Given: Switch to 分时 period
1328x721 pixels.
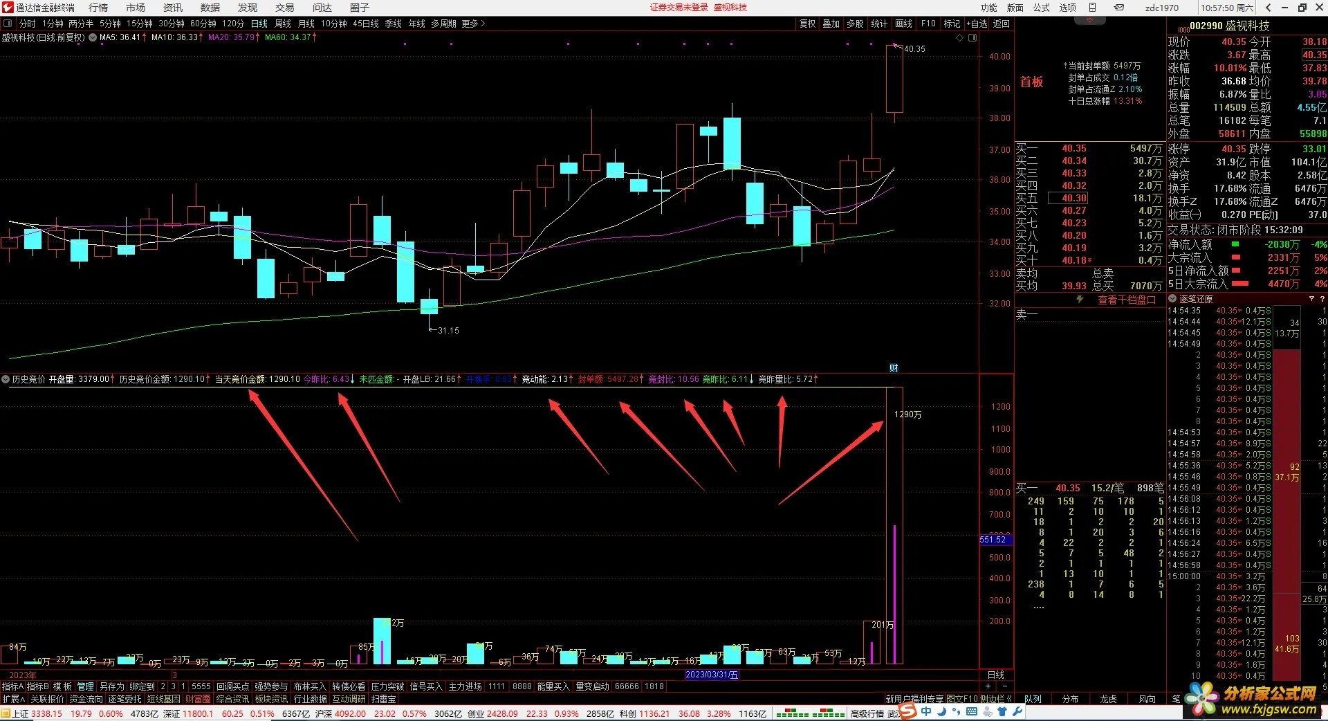Looking at the screenshot, I should click(x=27, y=24).
